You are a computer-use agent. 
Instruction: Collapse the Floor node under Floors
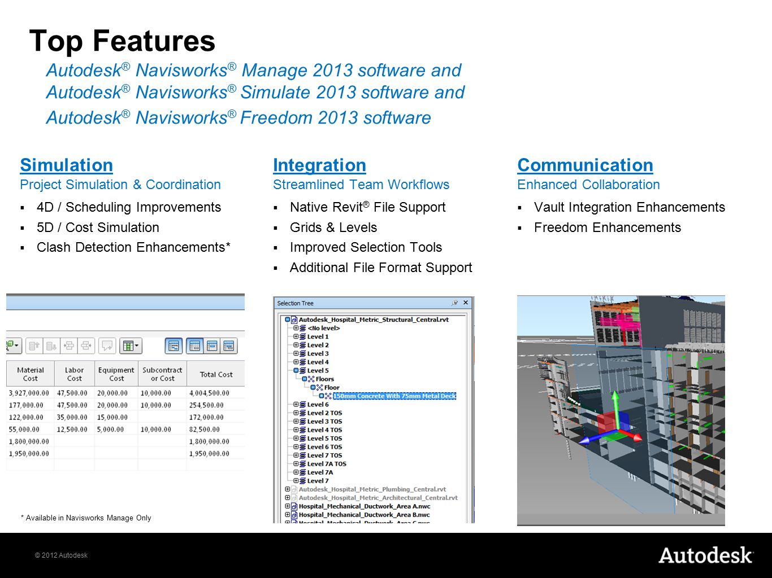313,387
